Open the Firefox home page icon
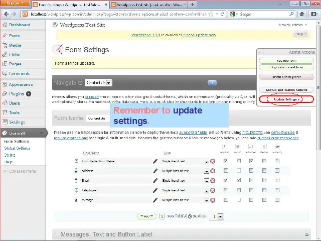This screenshot has height=241, width=321. 302,14
